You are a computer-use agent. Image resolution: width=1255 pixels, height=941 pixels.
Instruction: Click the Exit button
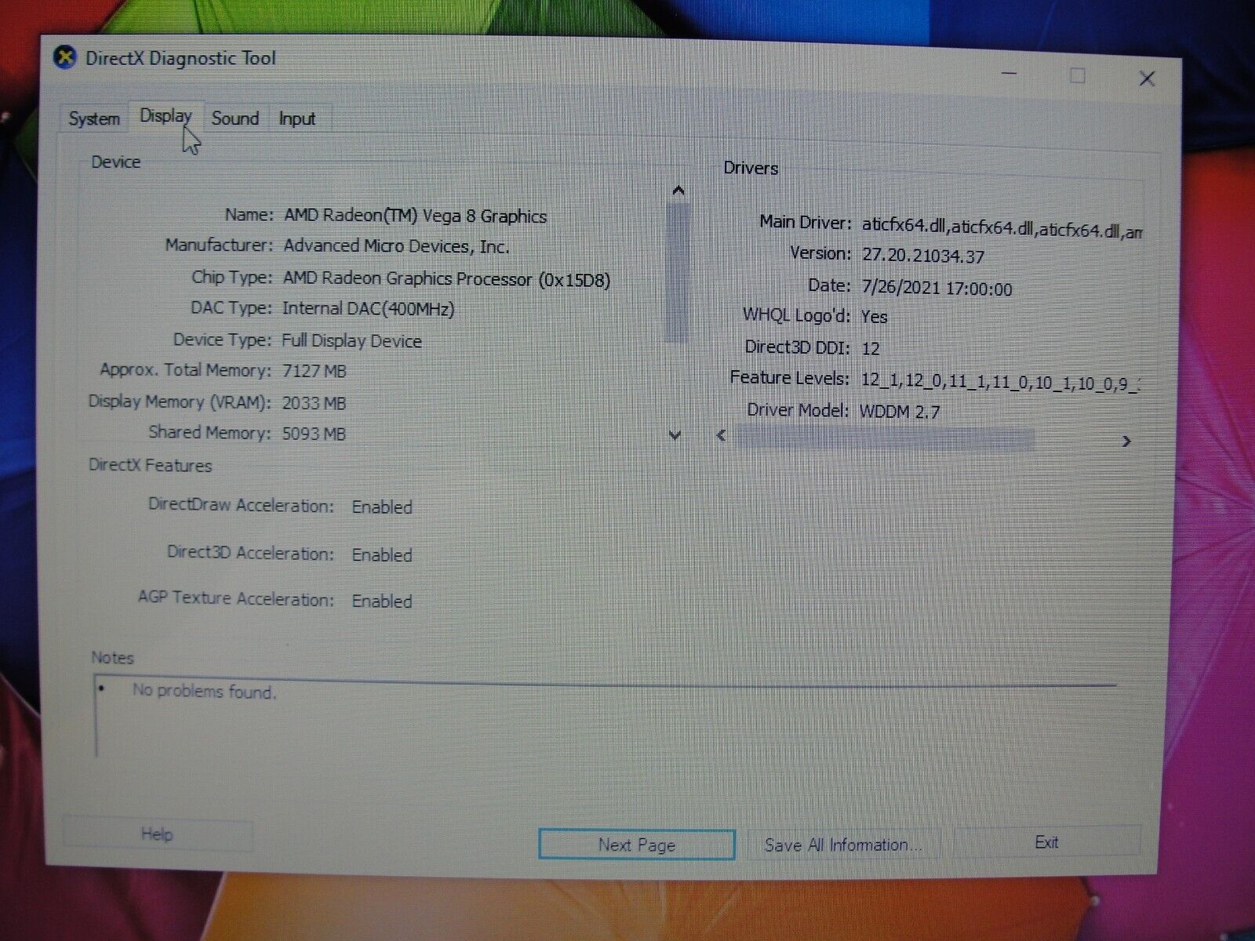click(1047, 842)
